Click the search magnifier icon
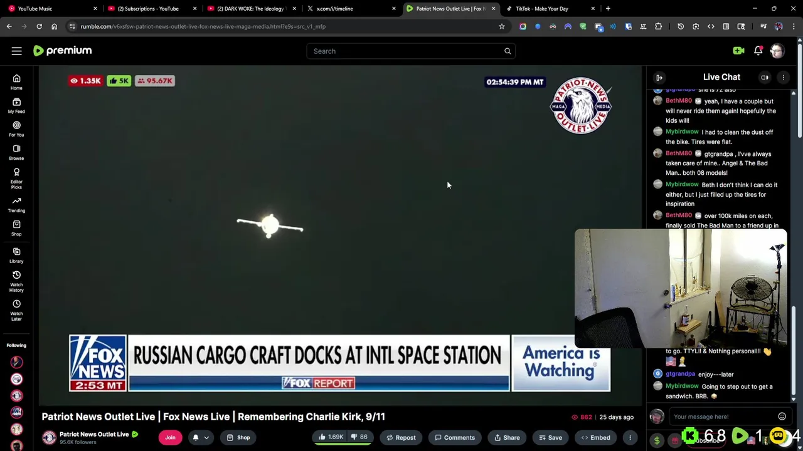Image resolution: width=803 pixels, height=451 pixels. [x=508, y=51]
